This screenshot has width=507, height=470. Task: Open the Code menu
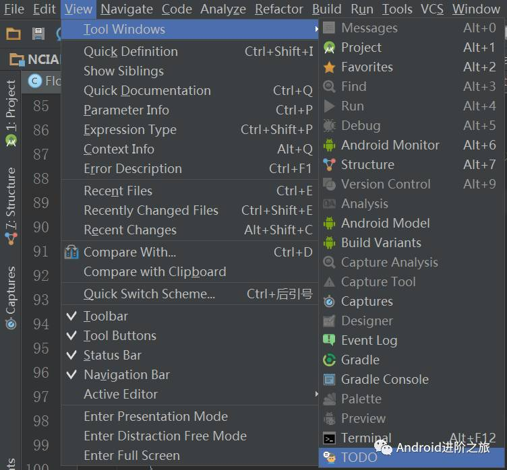click(x=177, y=9)
